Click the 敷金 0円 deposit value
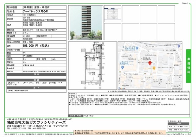The width and height of the screenshot is (196, 137). point(24,53)
